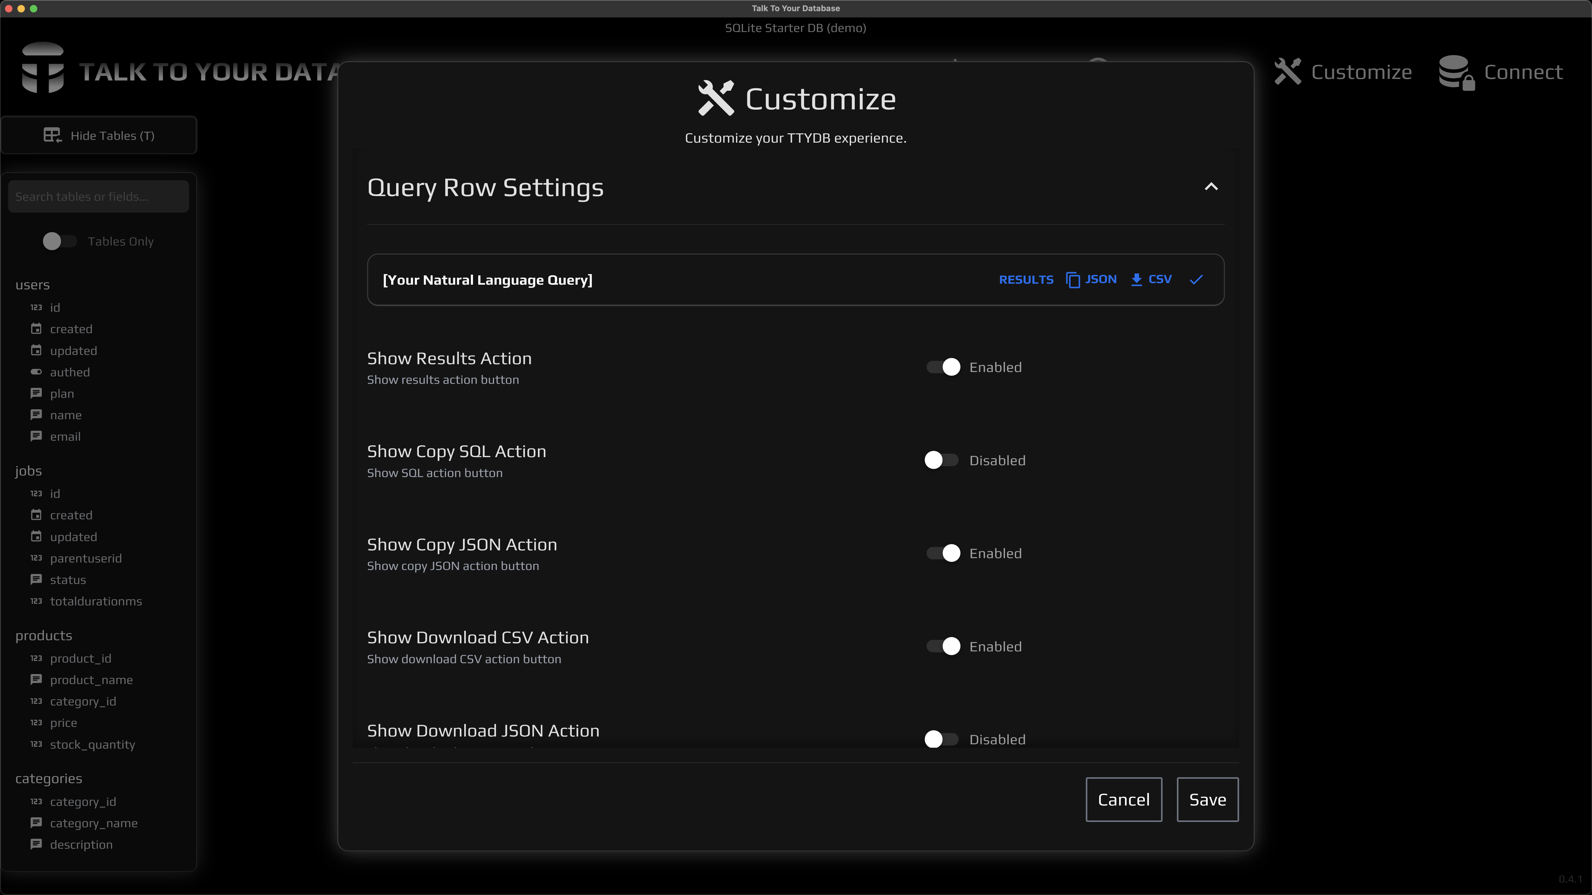Select the product_name field name

coord(91,679)
